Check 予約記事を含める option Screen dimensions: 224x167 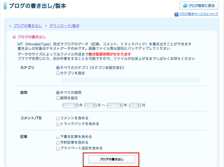click(58, 143)
